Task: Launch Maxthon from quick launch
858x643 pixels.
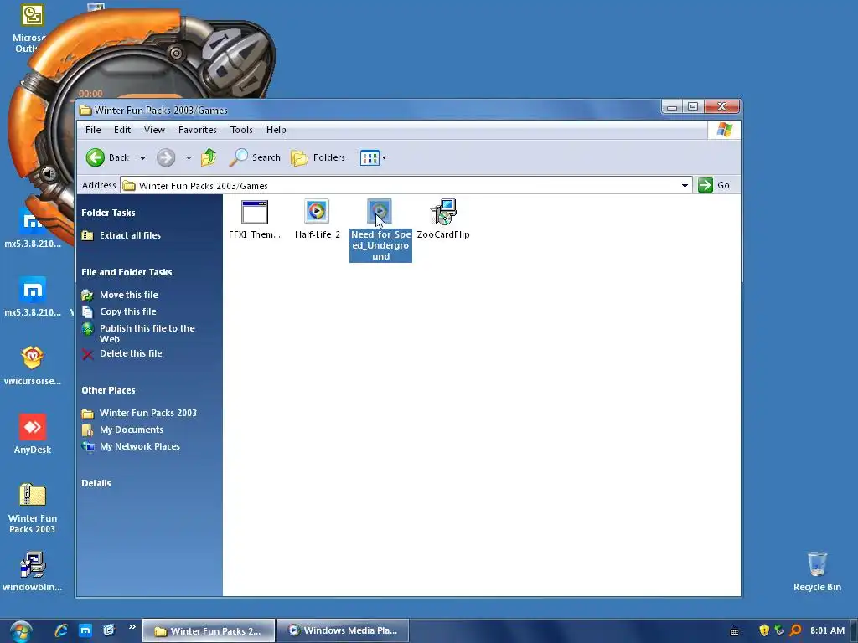Action: 85,630
